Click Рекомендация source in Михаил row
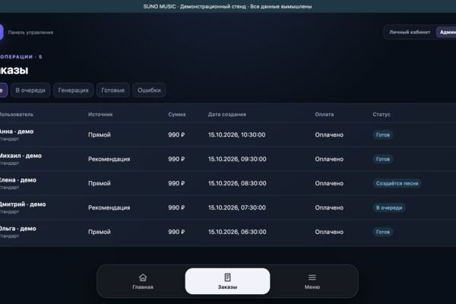This screenshot has width=456, height=304. [109, 159]
